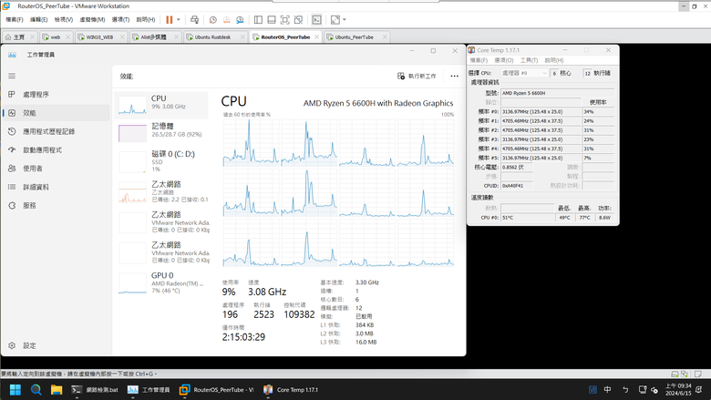Open Core Temp 工具(T) menu

[529, 60]
